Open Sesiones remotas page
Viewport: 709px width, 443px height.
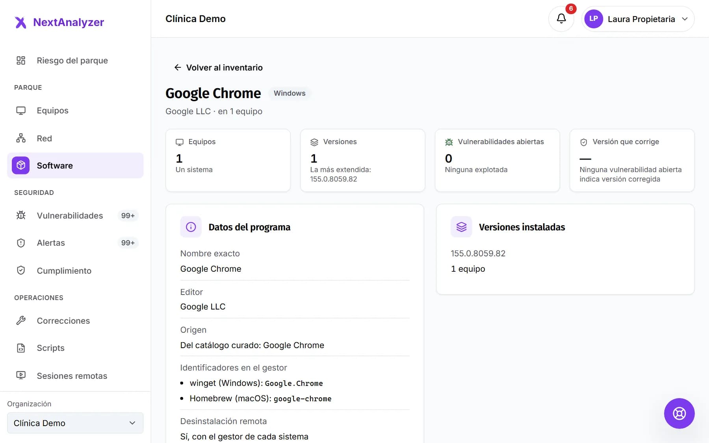tap(75, 376)
